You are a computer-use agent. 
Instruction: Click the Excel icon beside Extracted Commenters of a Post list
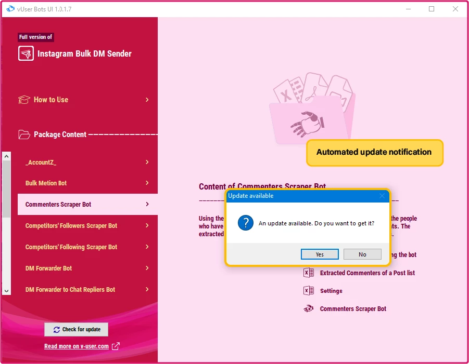click(x=309, y=273)
